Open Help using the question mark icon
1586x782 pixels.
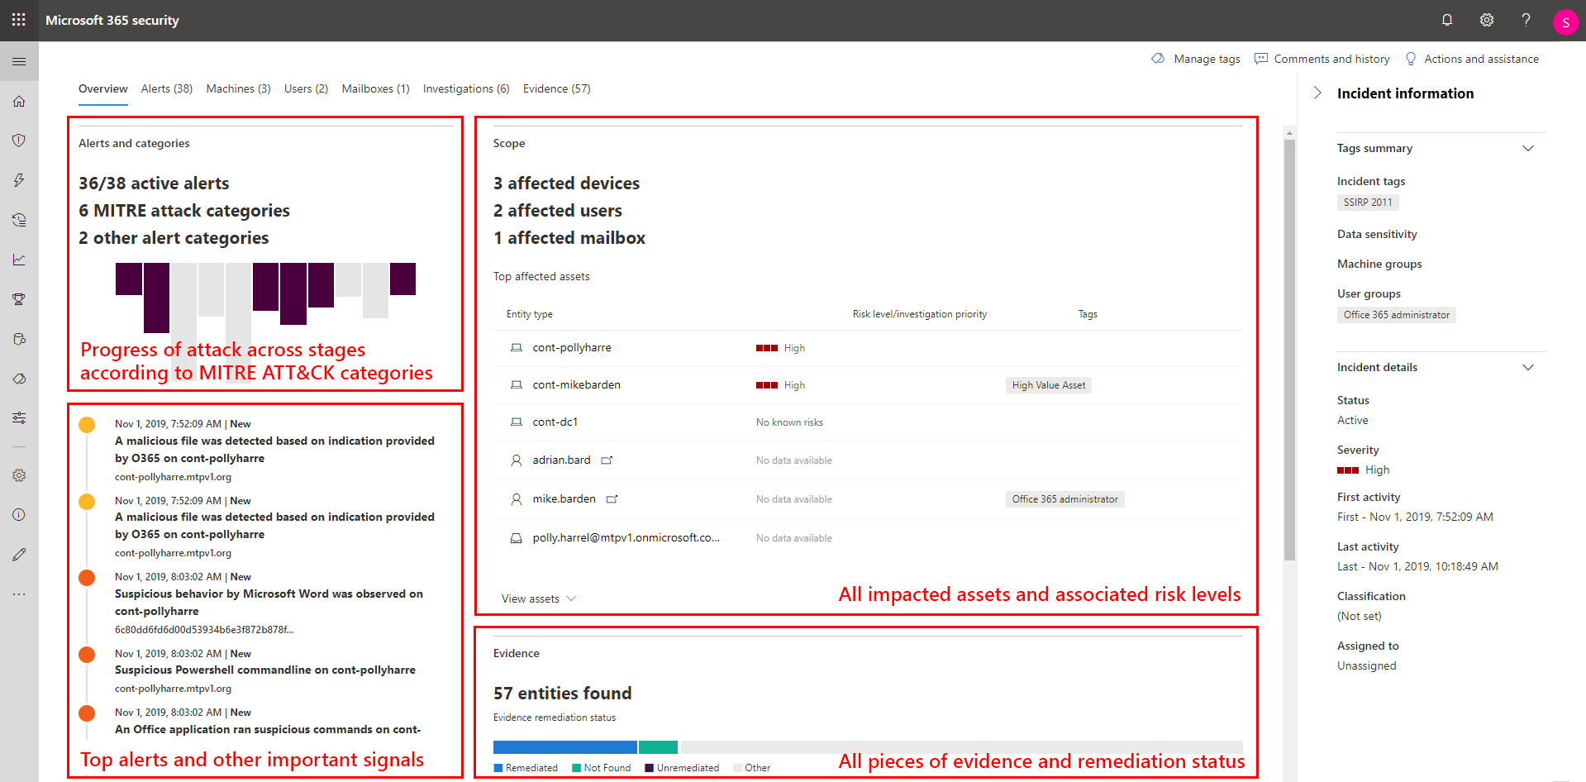[x=1526, y=19]
